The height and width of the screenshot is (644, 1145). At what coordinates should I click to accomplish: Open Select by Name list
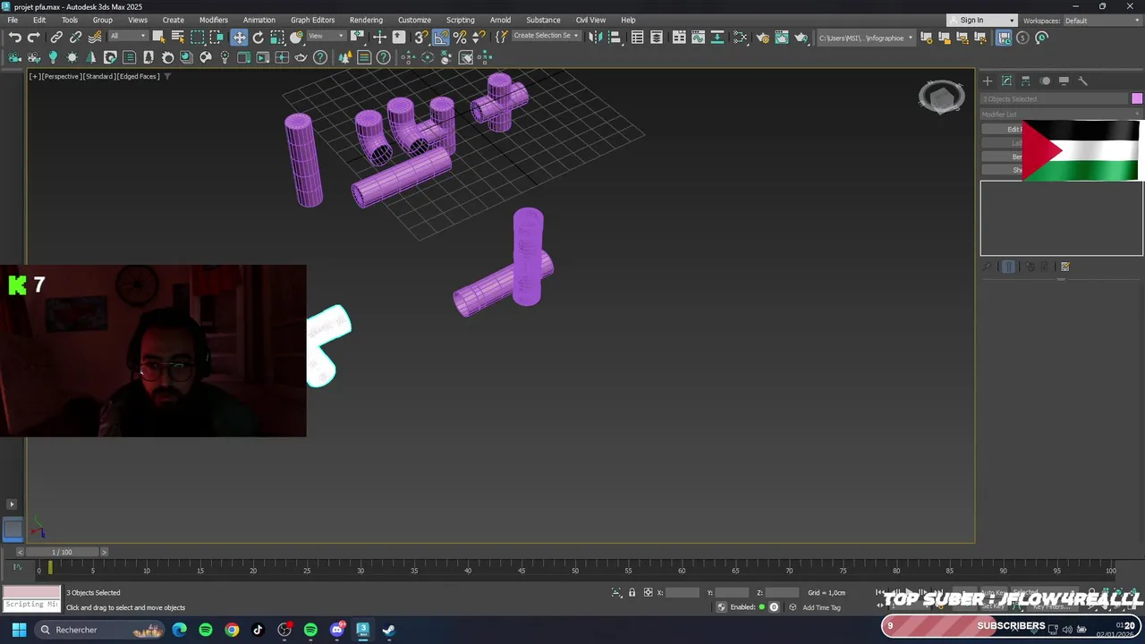pyautogui.click(x=177, y=37)
